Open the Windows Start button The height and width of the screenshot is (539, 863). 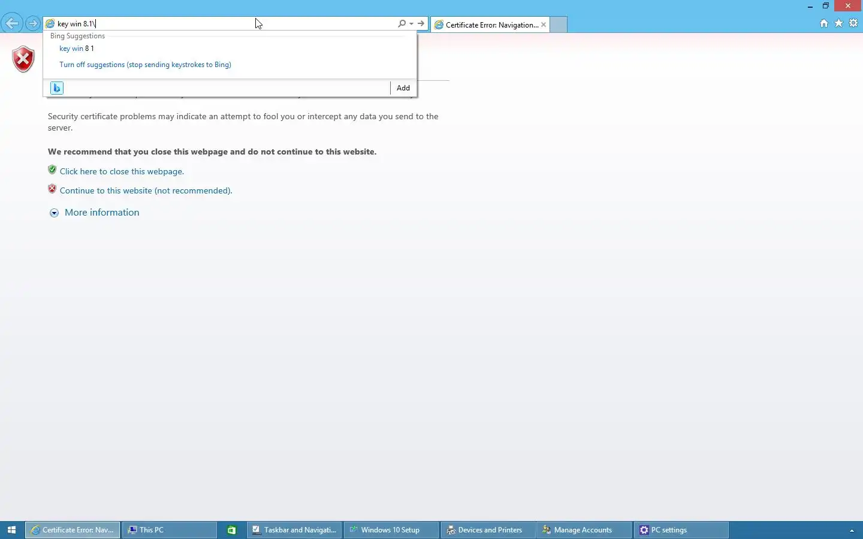pyautogui.click(x=11, y=530)
